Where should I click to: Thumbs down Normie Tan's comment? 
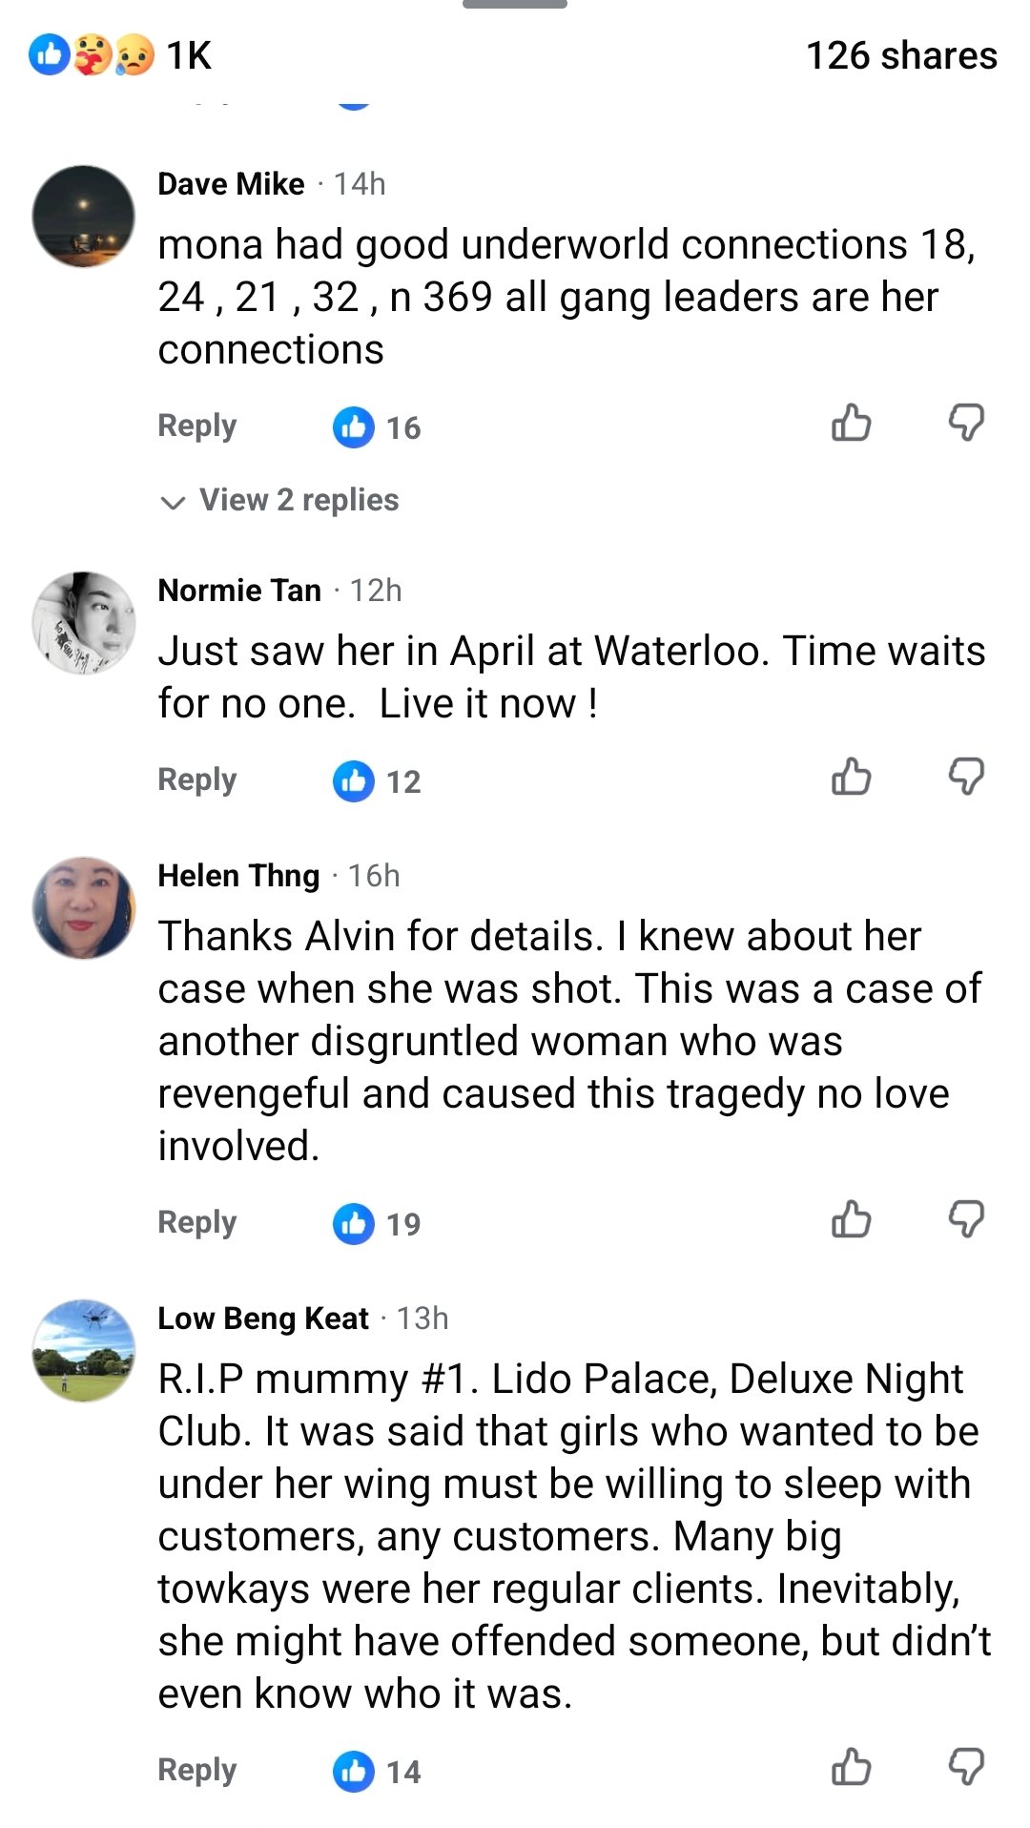click(966, 777)
